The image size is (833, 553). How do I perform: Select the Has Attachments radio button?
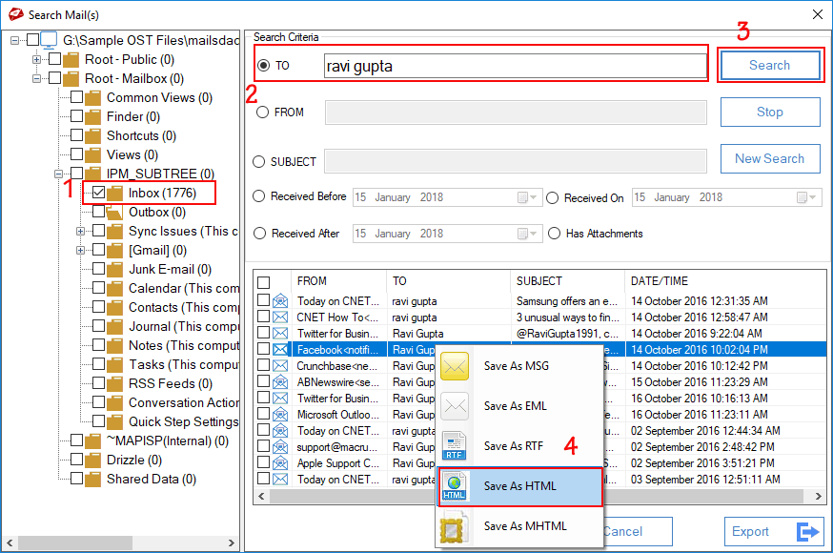pos(555,233)
